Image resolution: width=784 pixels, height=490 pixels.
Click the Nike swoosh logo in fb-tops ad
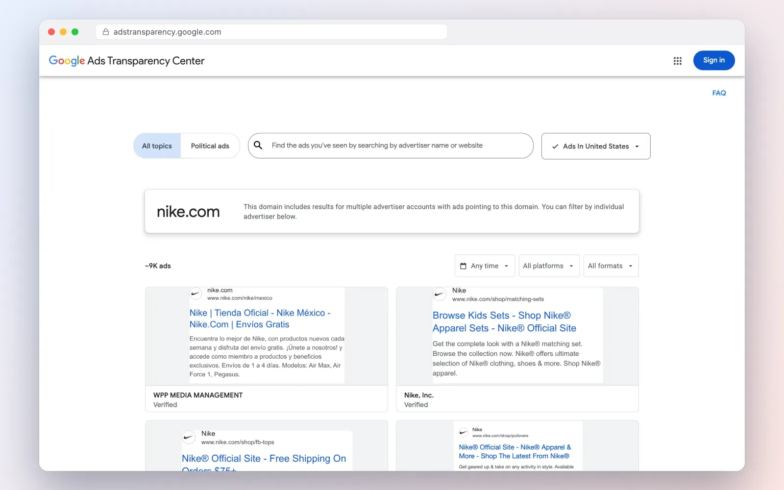189,437
